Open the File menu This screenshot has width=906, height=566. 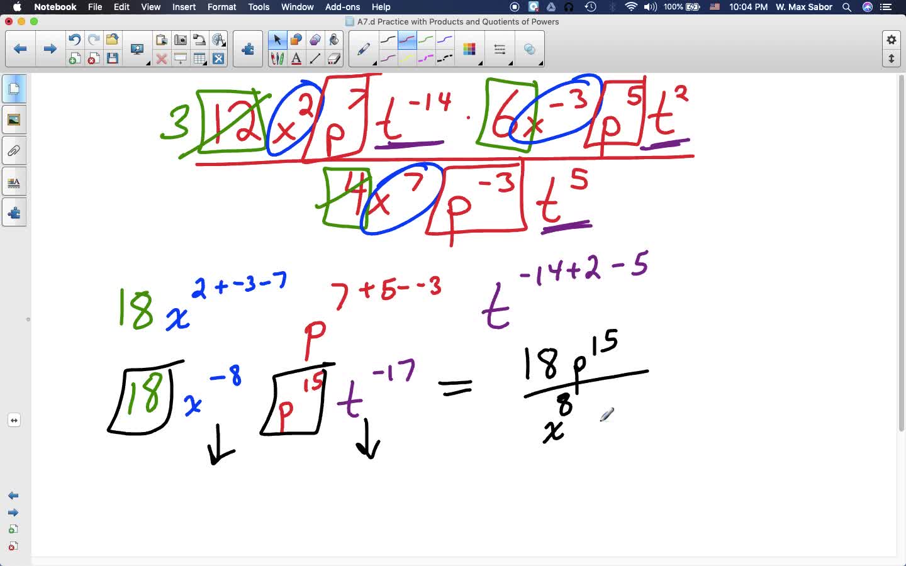(95, 7)
